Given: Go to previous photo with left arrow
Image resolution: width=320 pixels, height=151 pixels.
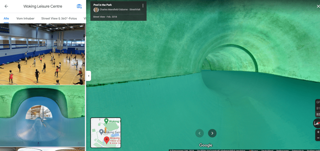Looking at the screenshot, I should 199,133.
